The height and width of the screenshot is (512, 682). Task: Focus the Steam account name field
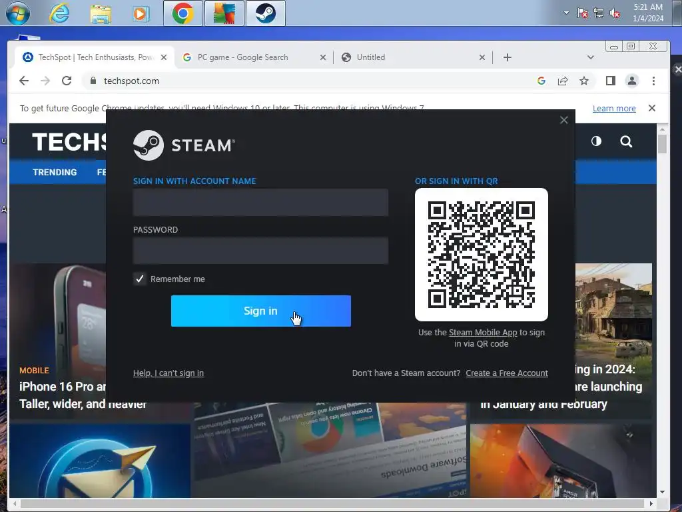point(260,203)
